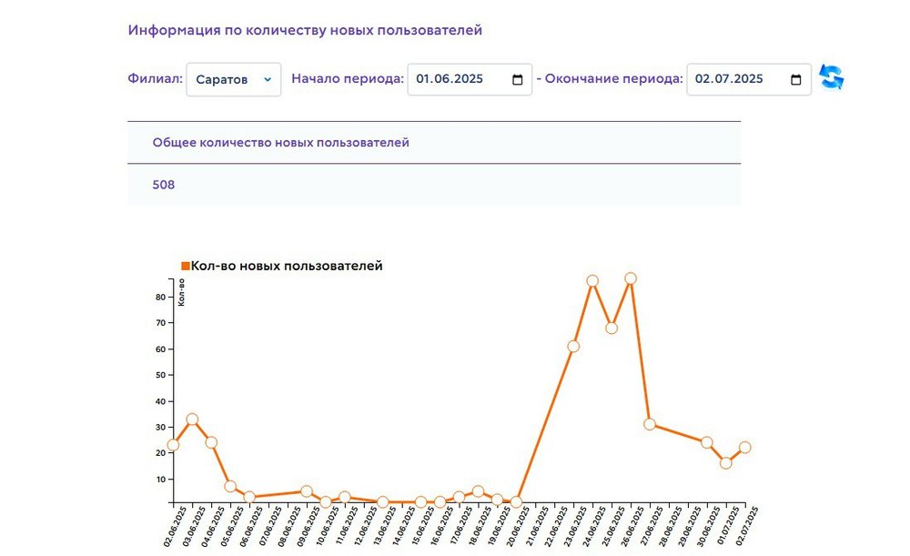910x556 pixels.
Task: Select the early peak point on 03.06.2025
Action: 192,420
